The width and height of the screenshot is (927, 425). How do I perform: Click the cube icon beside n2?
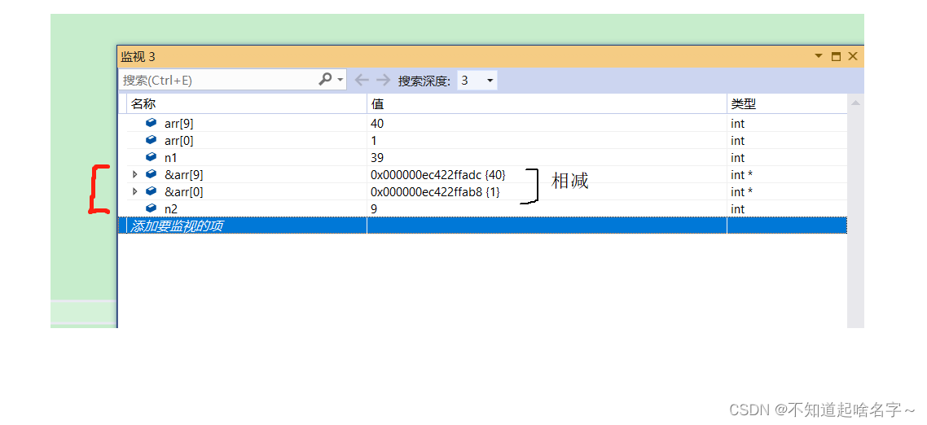point(152,208)
